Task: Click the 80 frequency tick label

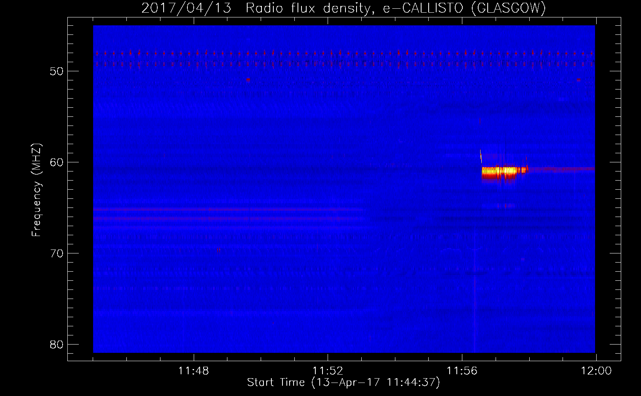Action: tap(57, 345)
